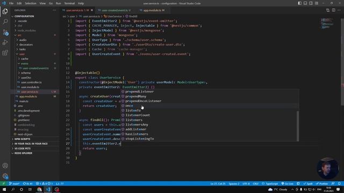The image size is (344, 193).
Task: Open the Selection menu
Action: pos(31,3)
